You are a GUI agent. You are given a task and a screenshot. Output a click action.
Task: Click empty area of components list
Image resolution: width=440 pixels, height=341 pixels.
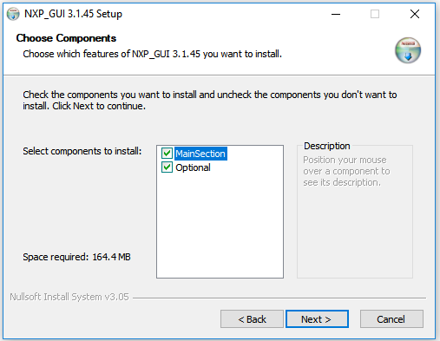(220, 226)
